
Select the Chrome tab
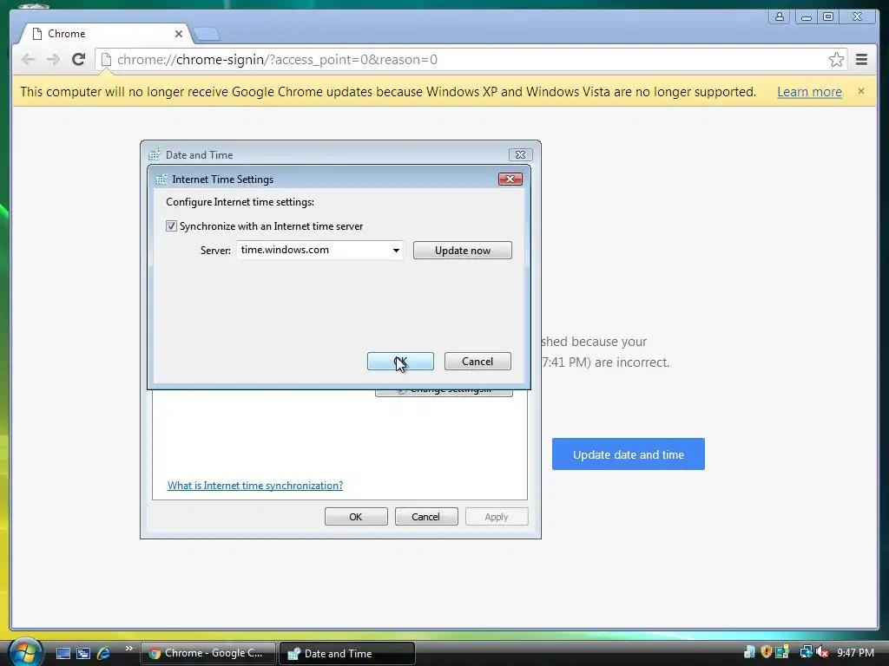[x=105, y=34]
